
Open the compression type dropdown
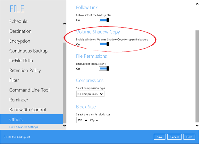click(90, 94)
